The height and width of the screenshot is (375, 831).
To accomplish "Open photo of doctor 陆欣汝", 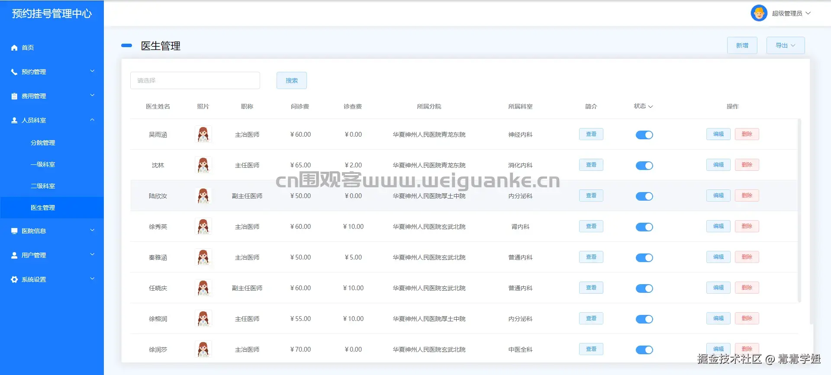I will (203, 196).
